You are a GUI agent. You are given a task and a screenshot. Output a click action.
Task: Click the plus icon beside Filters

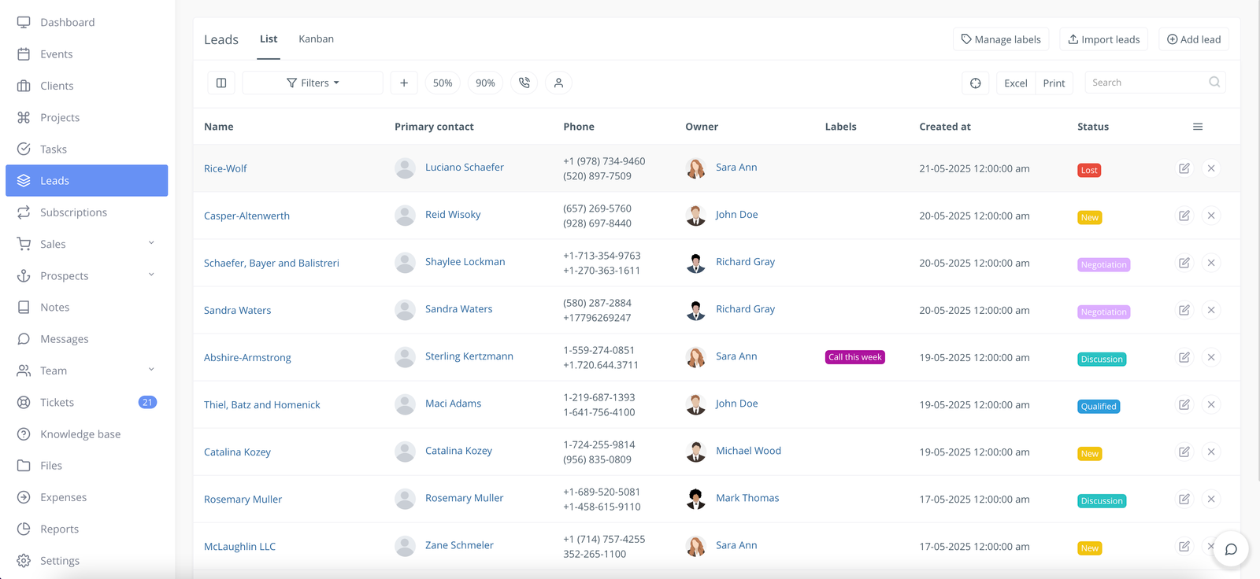point(404,83)
